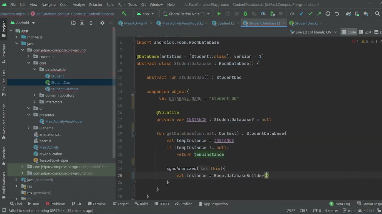Open the Navigate menu
This screenshot has height=214, width=382.
click(x=48, y=4)
